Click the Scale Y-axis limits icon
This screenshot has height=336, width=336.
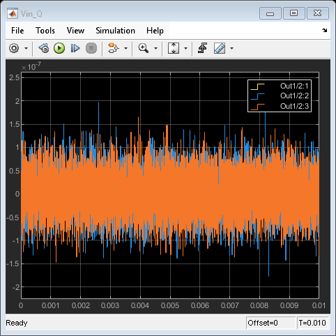[174, 48]
